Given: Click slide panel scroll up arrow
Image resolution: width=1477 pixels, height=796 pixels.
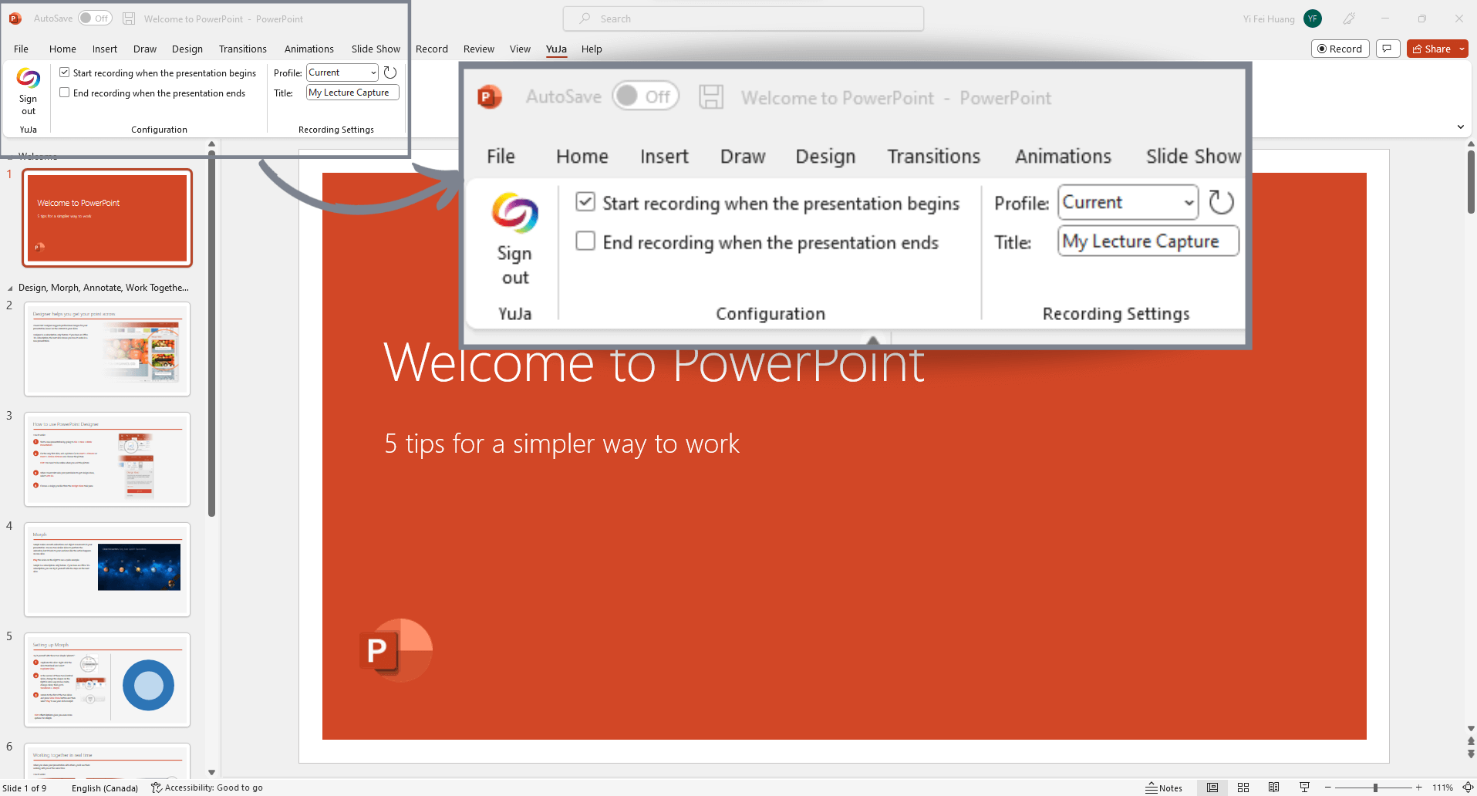Looking at the screenshot, I should point(211,144).
